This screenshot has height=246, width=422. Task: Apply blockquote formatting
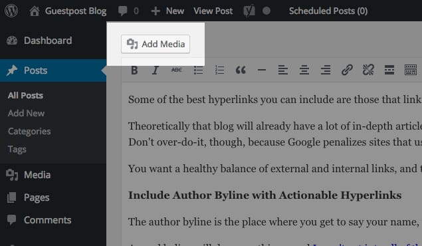[x=241, y=70]
